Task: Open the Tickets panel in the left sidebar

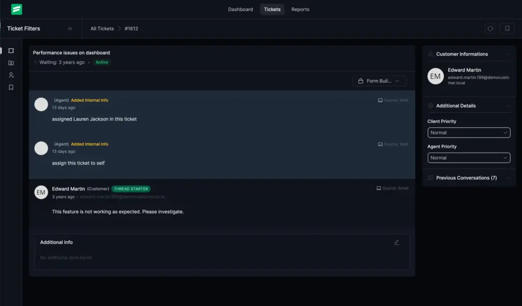Action: tap(11, 51)
